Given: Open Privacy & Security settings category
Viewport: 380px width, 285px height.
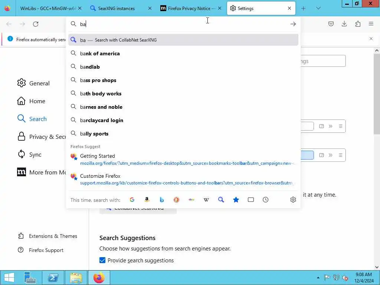Looking at the screenshot, I should point(41,137).
